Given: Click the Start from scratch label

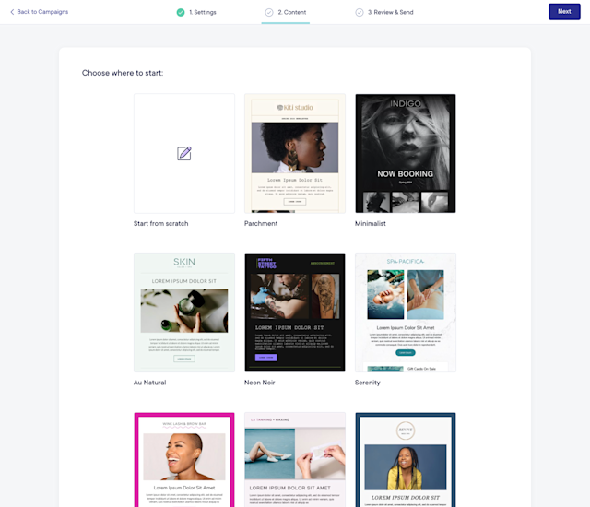Looking at the screenshot, I should (x=160, y=223).
